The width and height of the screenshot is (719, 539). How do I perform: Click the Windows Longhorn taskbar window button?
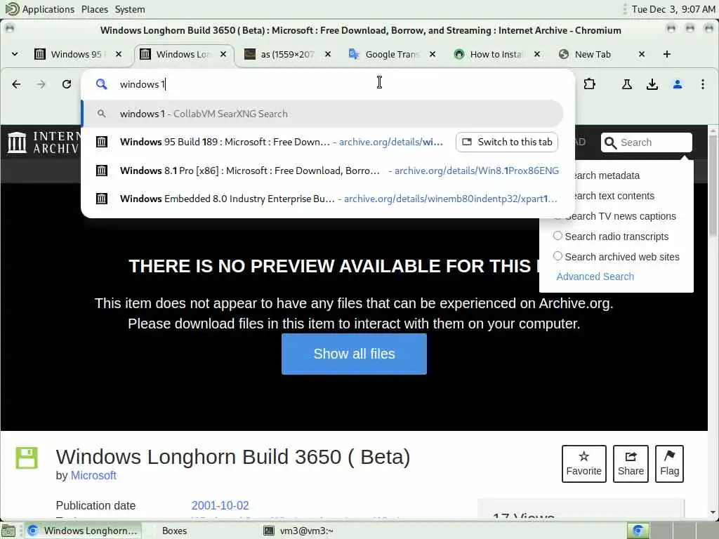[x=83, y=531]
